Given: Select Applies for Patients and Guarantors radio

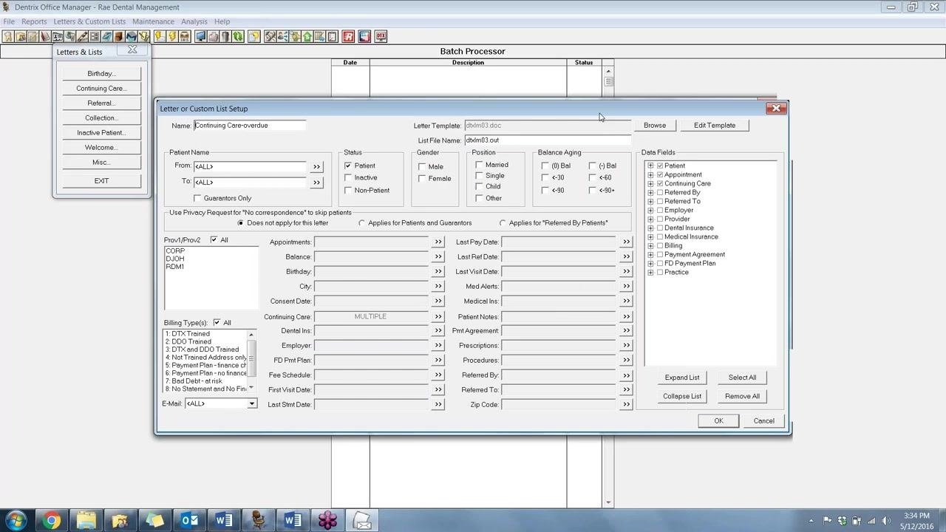Looking at the screenshot, I should [361, 222].
